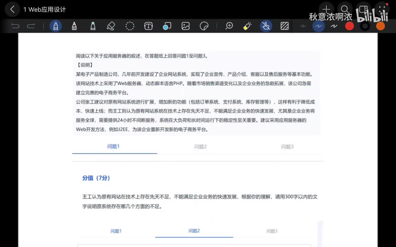Image resolution: width=396 pixels, height=247 pixels.
Task: Switch to lower 问题3 tab
Action: (x=272, y=231)
